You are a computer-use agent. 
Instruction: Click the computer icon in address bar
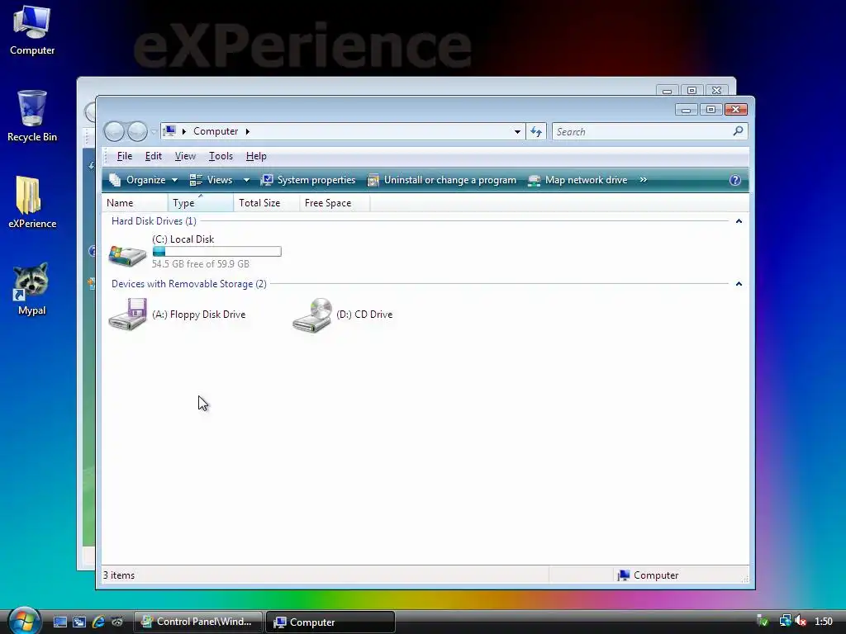click(169, 131)
